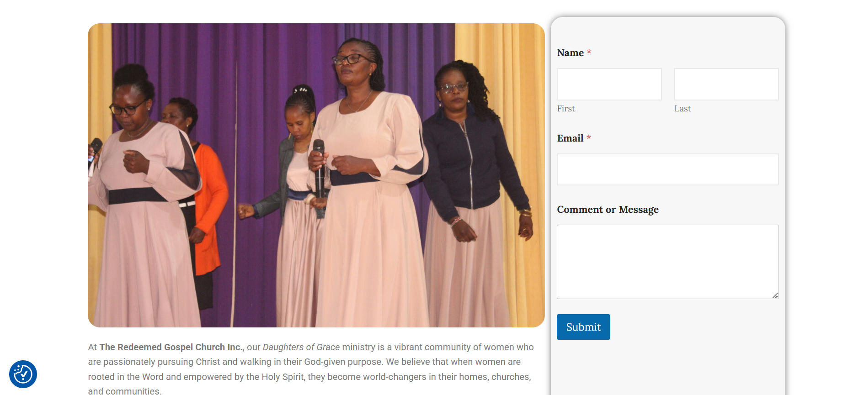Image resolution: width=864 pixels, height=395 pixels.
Task: Click the Comment or Message label
Action: click(608, 210)
